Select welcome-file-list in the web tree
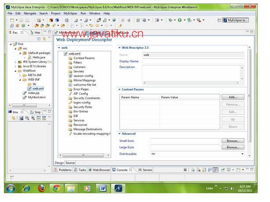 [x=85, y=85]
